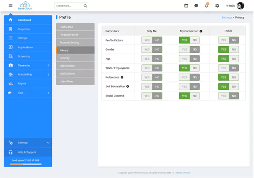Click the Listings list icon
254x178 pixels.
point(10,38)
